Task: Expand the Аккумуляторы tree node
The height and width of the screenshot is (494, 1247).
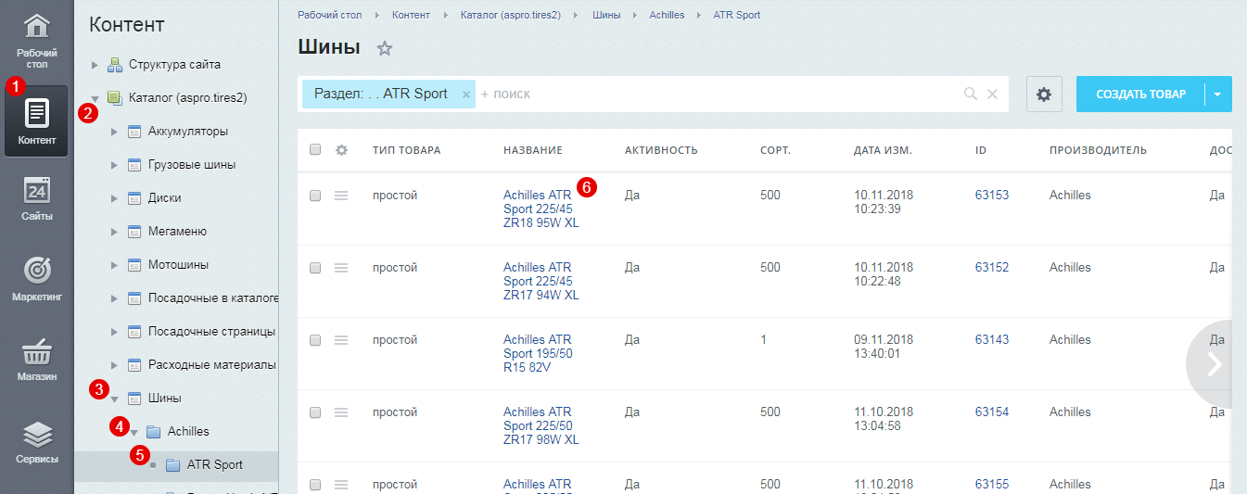Action: tap(114, 132)
